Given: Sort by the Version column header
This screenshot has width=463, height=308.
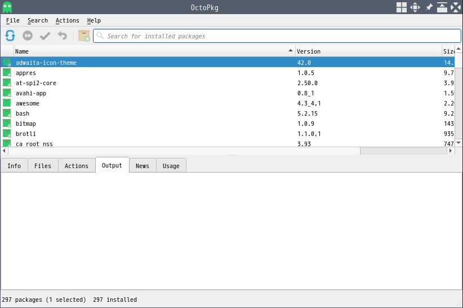Looking at the screenshot, I should point(368,51).
